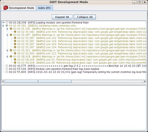This screenshot has width=148, height=132.
Task: Switch to the Development Mode tab
Action: 19,8
